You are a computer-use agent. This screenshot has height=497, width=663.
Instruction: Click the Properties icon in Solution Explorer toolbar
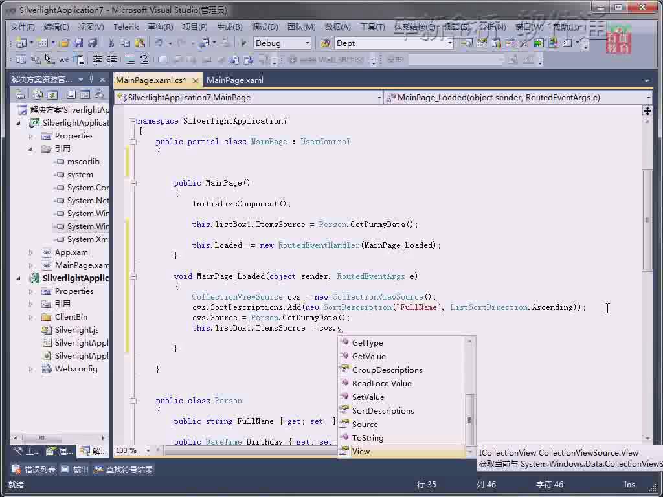(20, 94)
